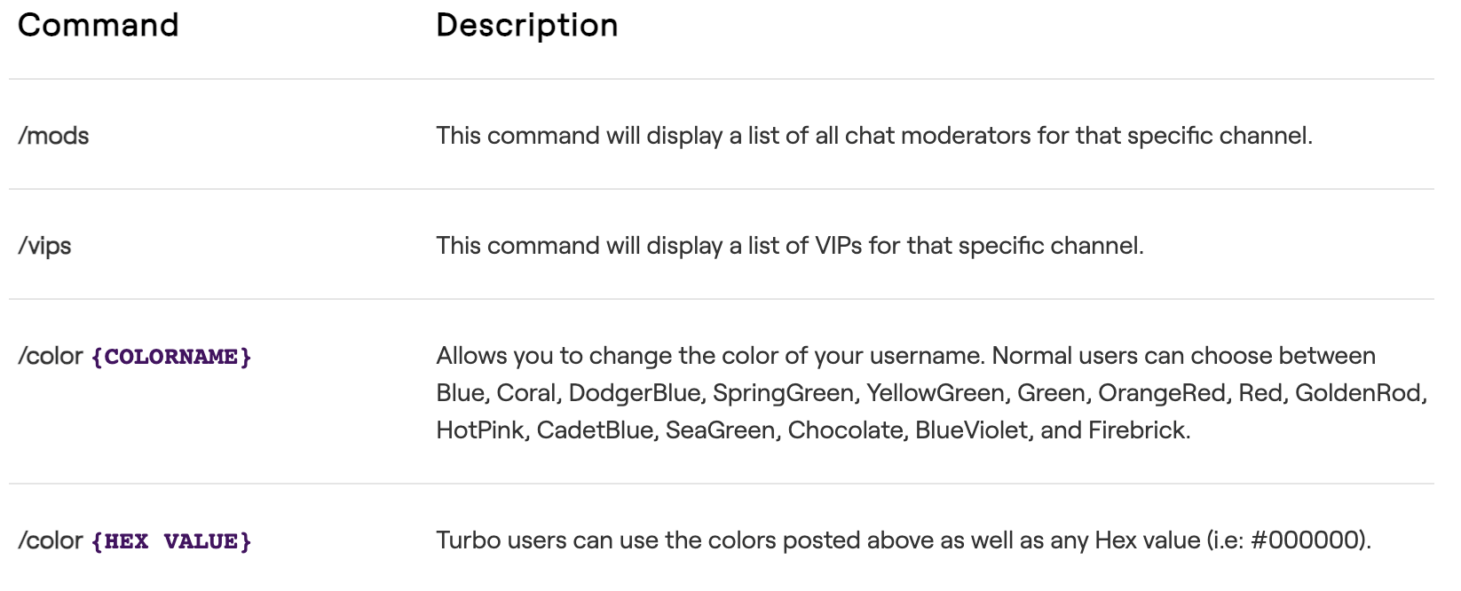Click the word DodgerBlue in description
This screenshot has width=1461, height=591.
coord(634,393)
